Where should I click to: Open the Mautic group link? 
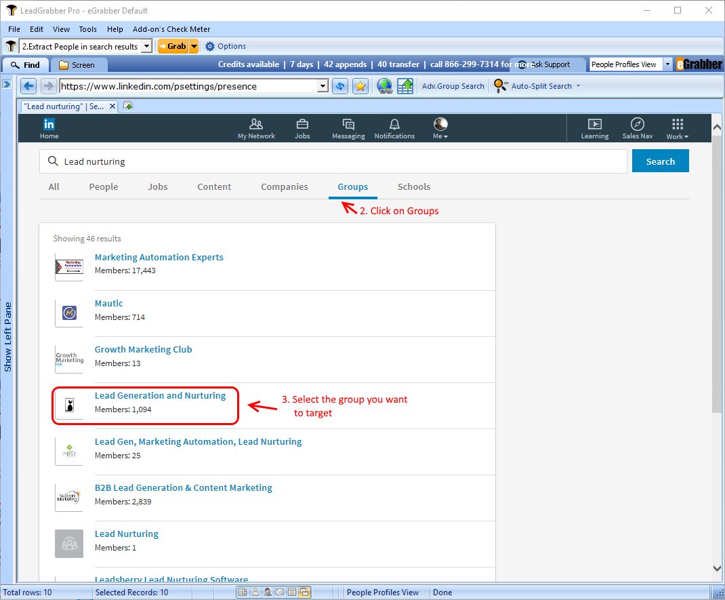(108, 304)
